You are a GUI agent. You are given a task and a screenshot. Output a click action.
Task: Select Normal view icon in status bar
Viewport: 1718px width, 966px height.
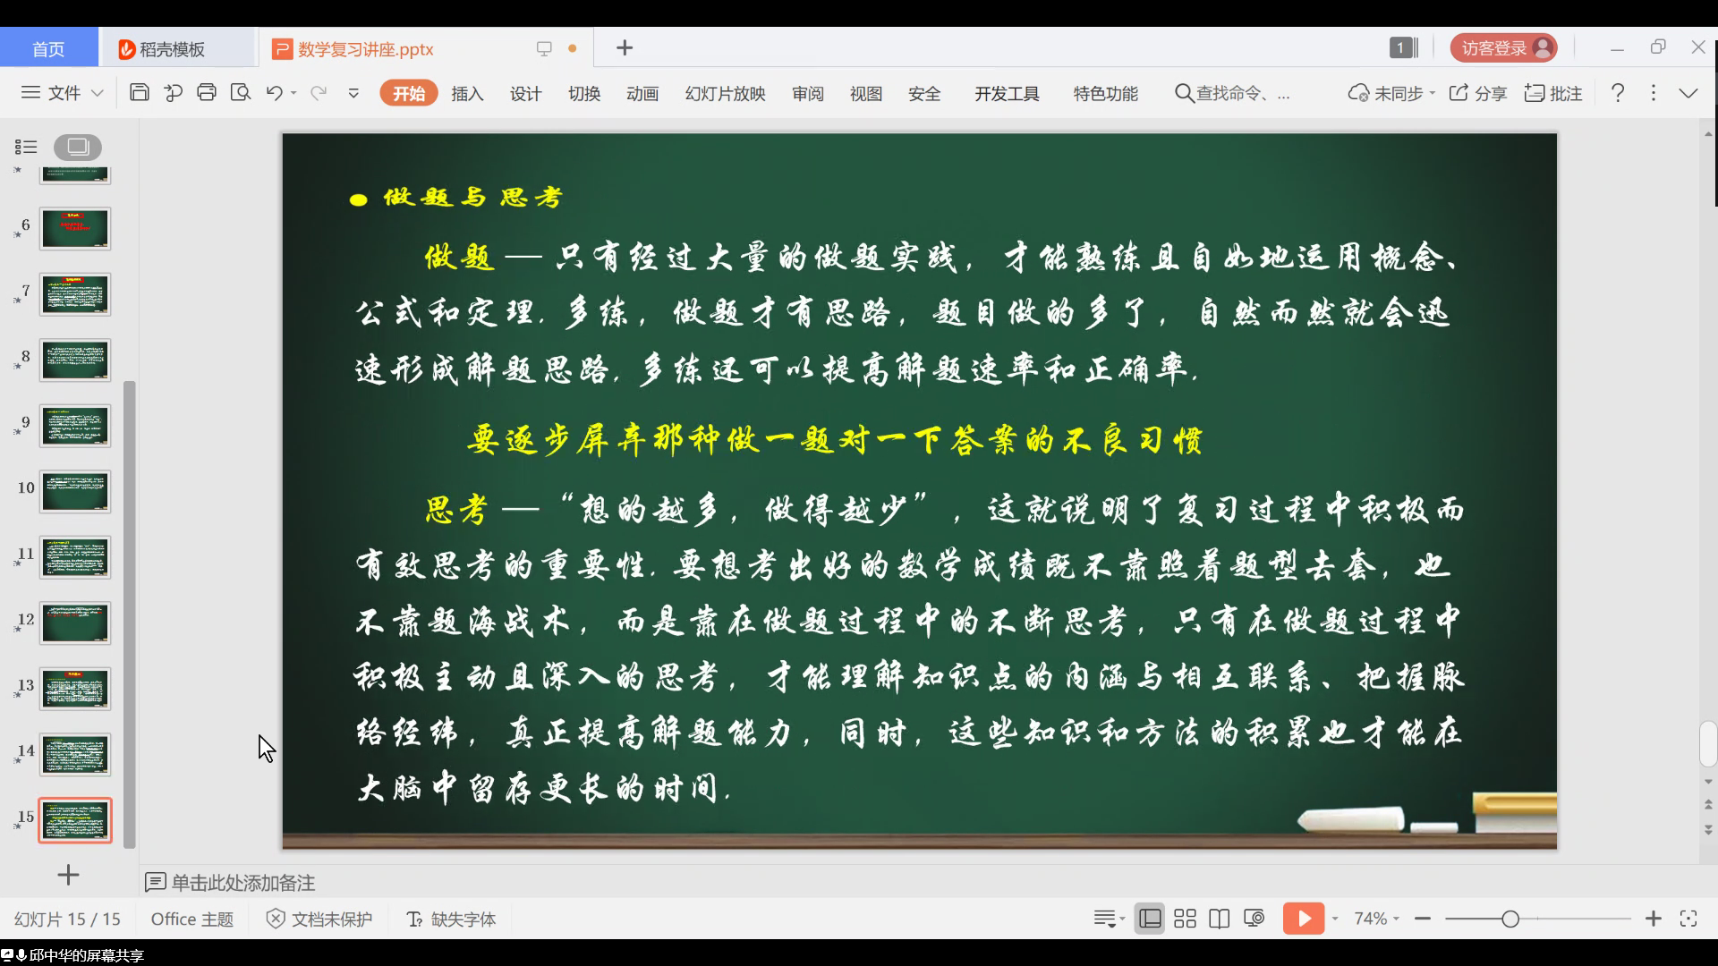click(1150, 919)
